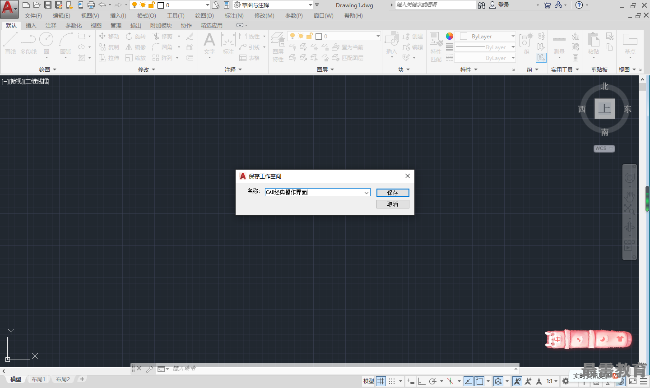
Task: Toggle object snap tracking in status bar
Action: tap(469, 381)
